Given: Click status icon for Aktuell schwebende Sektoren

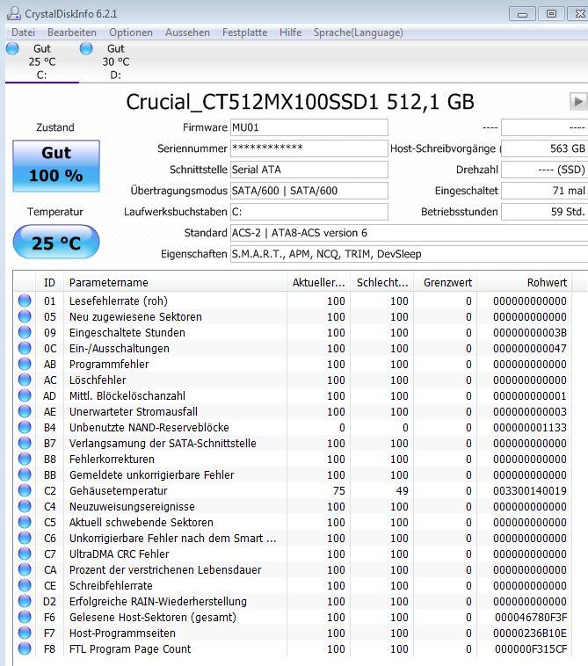Looking at the screenshot, I should pos(25,522).
